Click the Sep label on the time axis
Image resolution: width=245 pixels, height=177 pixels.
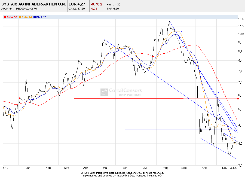(x=184, y=168)
